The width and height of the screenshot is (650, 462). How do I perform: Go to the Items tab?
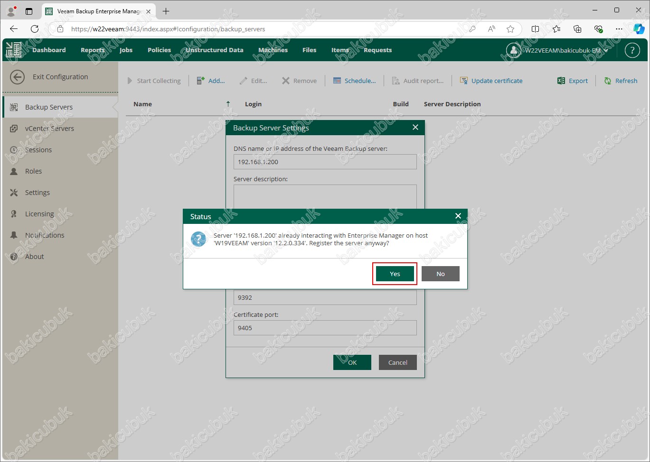point(340,50)
